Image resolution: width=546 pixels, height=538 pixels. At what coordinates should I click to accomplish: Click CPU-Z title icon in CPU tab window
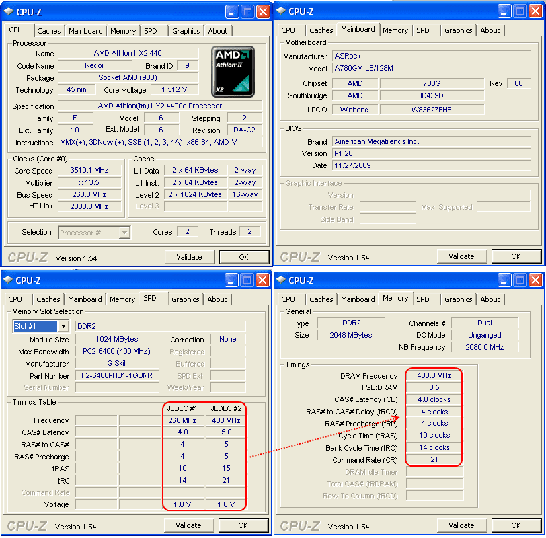(x=9, y=12)
